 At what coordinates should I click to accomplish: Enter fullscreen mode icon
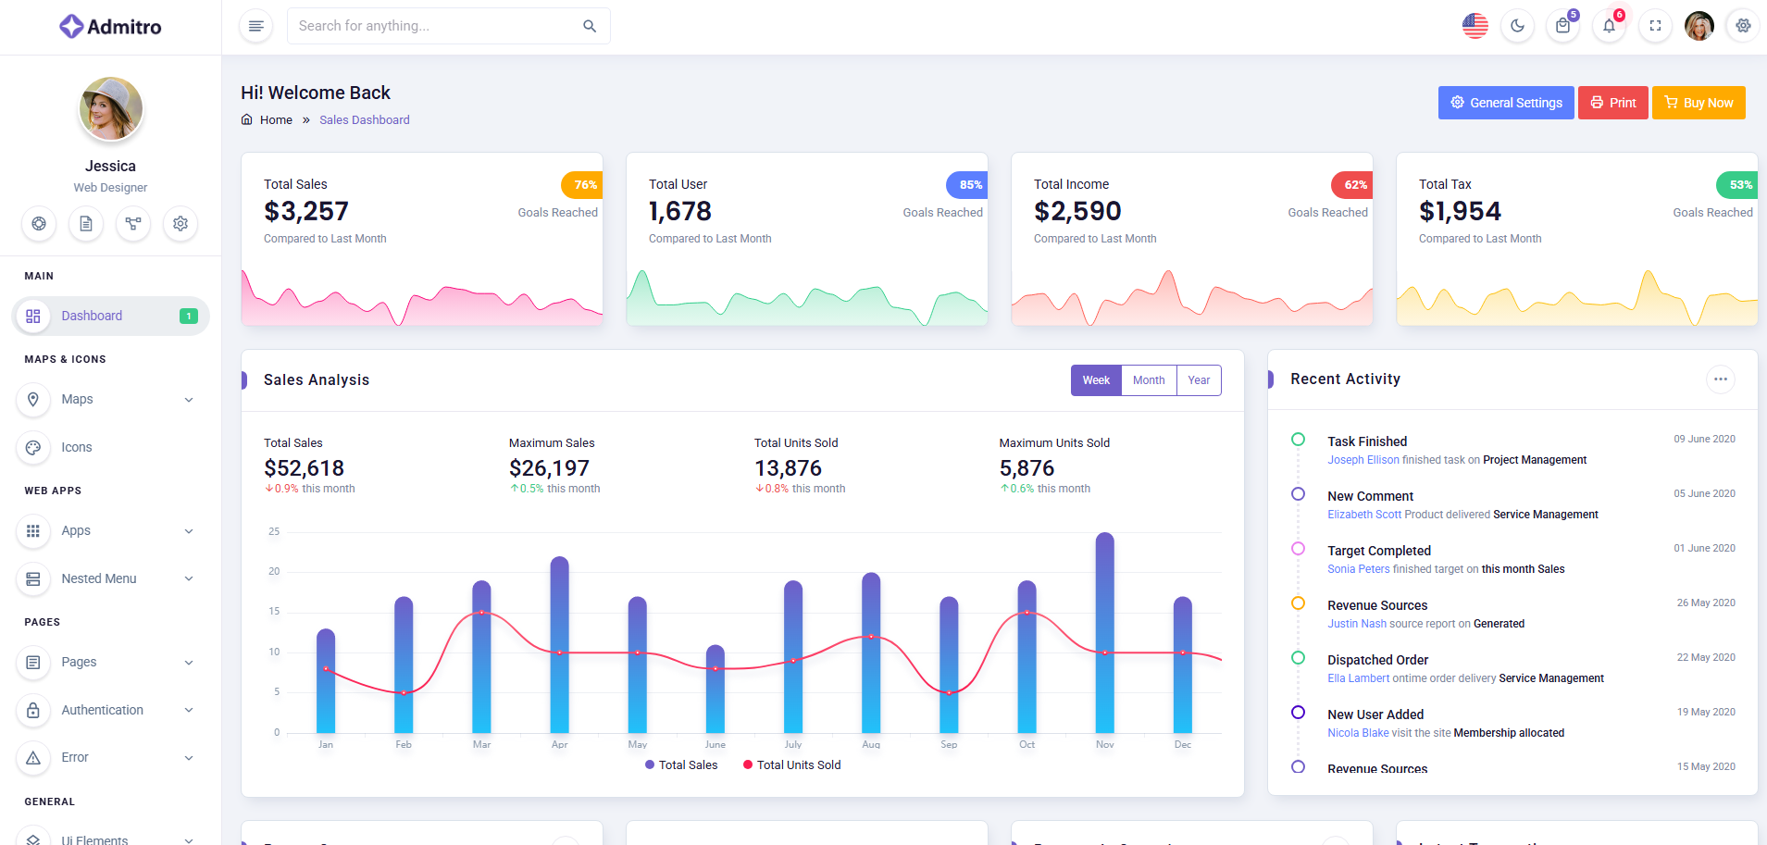(x=1656, y=26)
